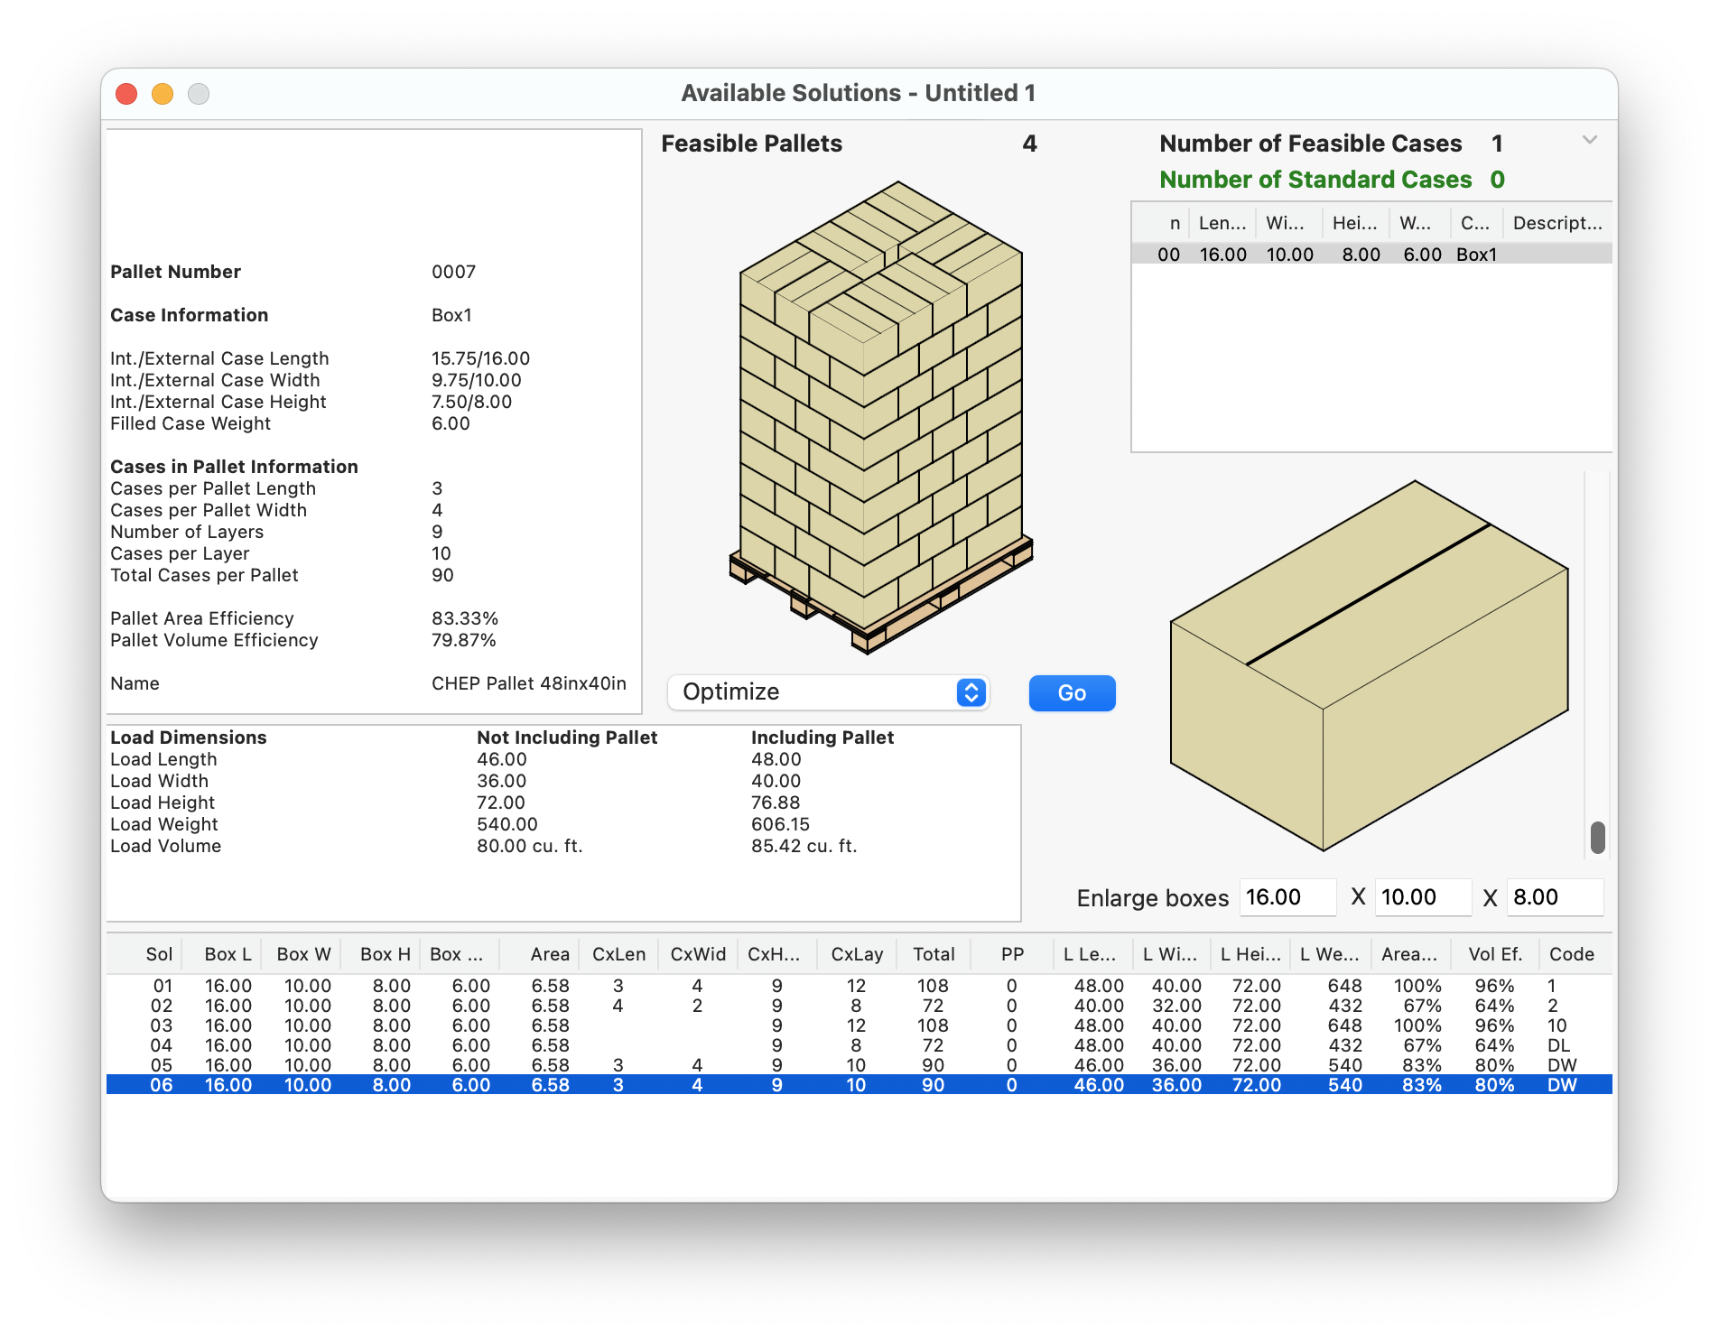The width and height of the screenshot is (1719, 1336).
Task: Sort by the CxLay column header
Action: tap(857, 954)
